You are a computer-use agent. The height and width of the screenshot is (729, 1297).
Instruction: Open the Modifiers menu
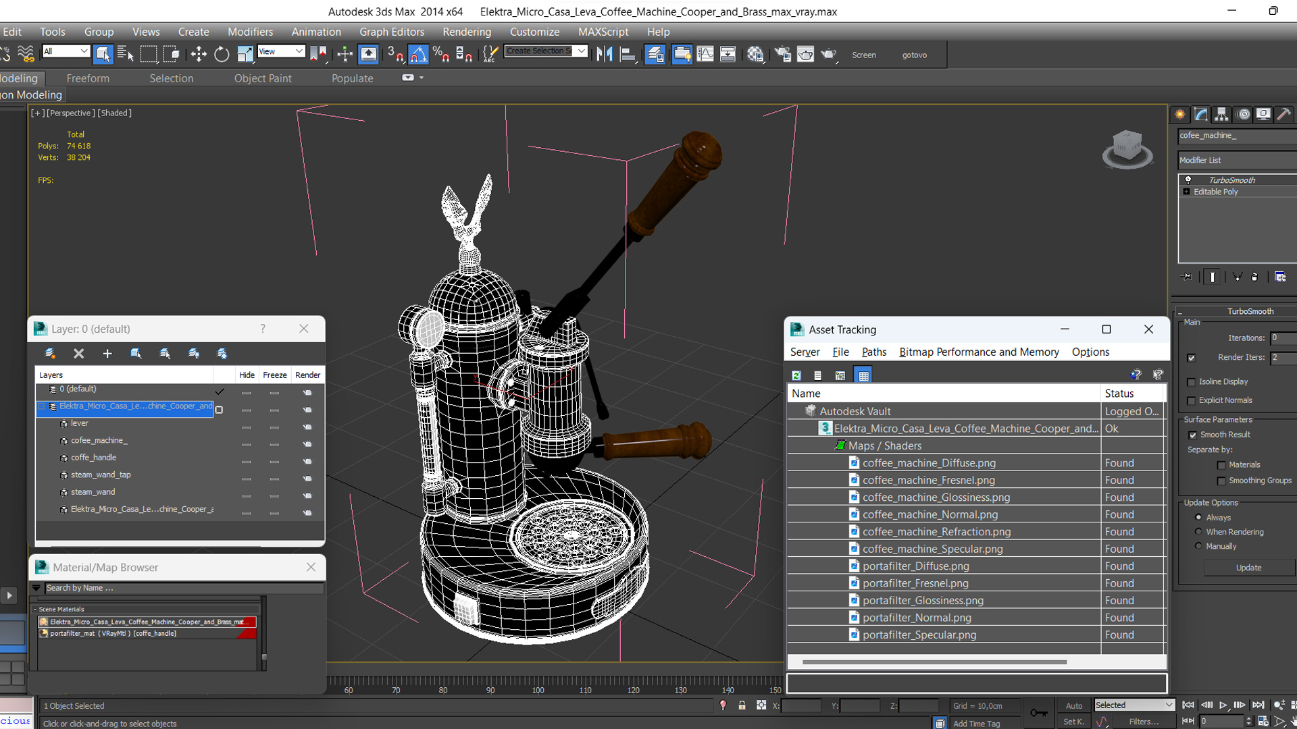[x=250, y=32]
